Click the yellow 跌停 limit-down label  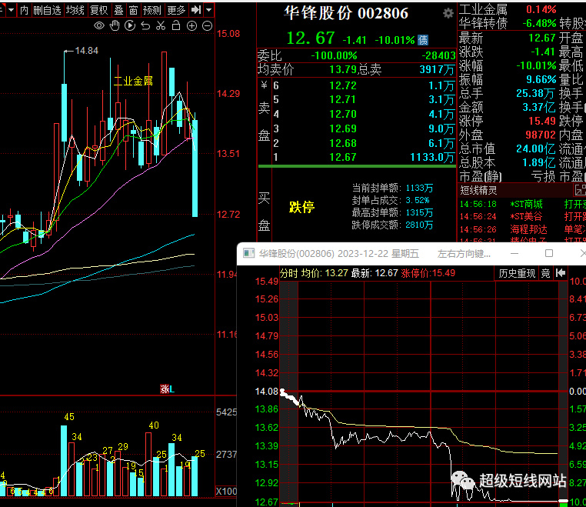[x=302, y=207]
